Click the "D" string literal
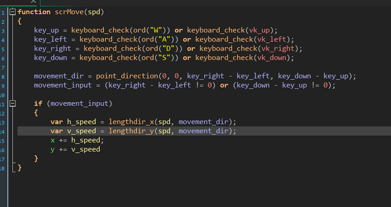 click(x=168, y=49)
